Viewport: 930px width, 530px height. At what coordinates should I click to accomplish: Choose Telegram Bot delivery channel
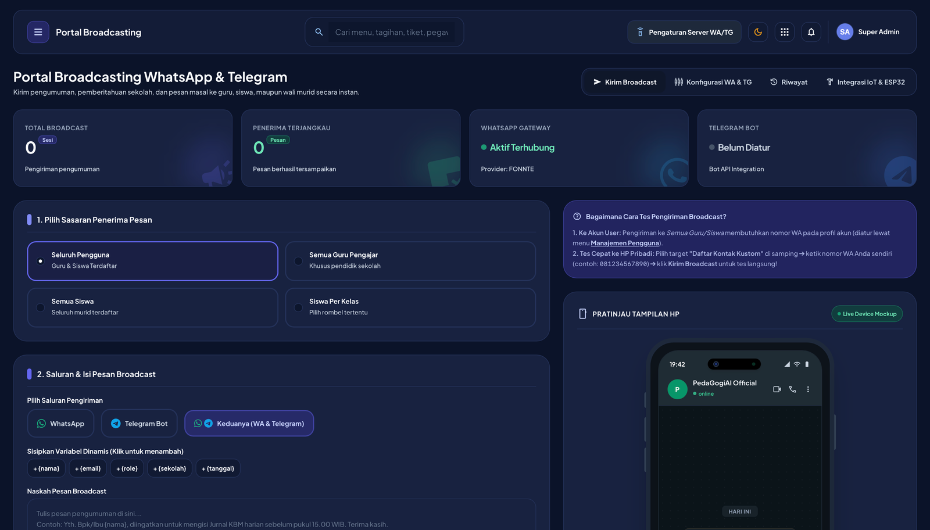[139, 424]
